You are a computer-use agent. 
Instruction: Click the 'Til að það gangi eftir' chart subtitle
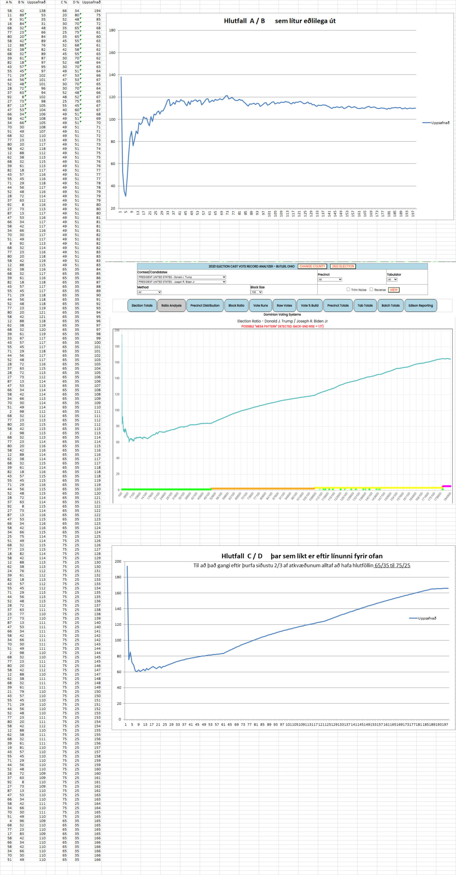[302, 565]
